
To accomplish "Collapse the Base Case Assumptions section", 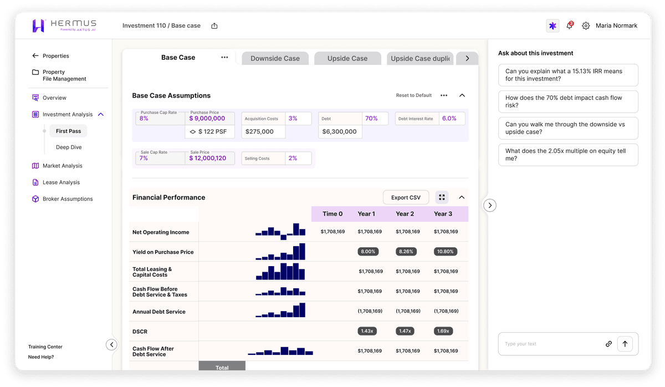I will point(462,95).
